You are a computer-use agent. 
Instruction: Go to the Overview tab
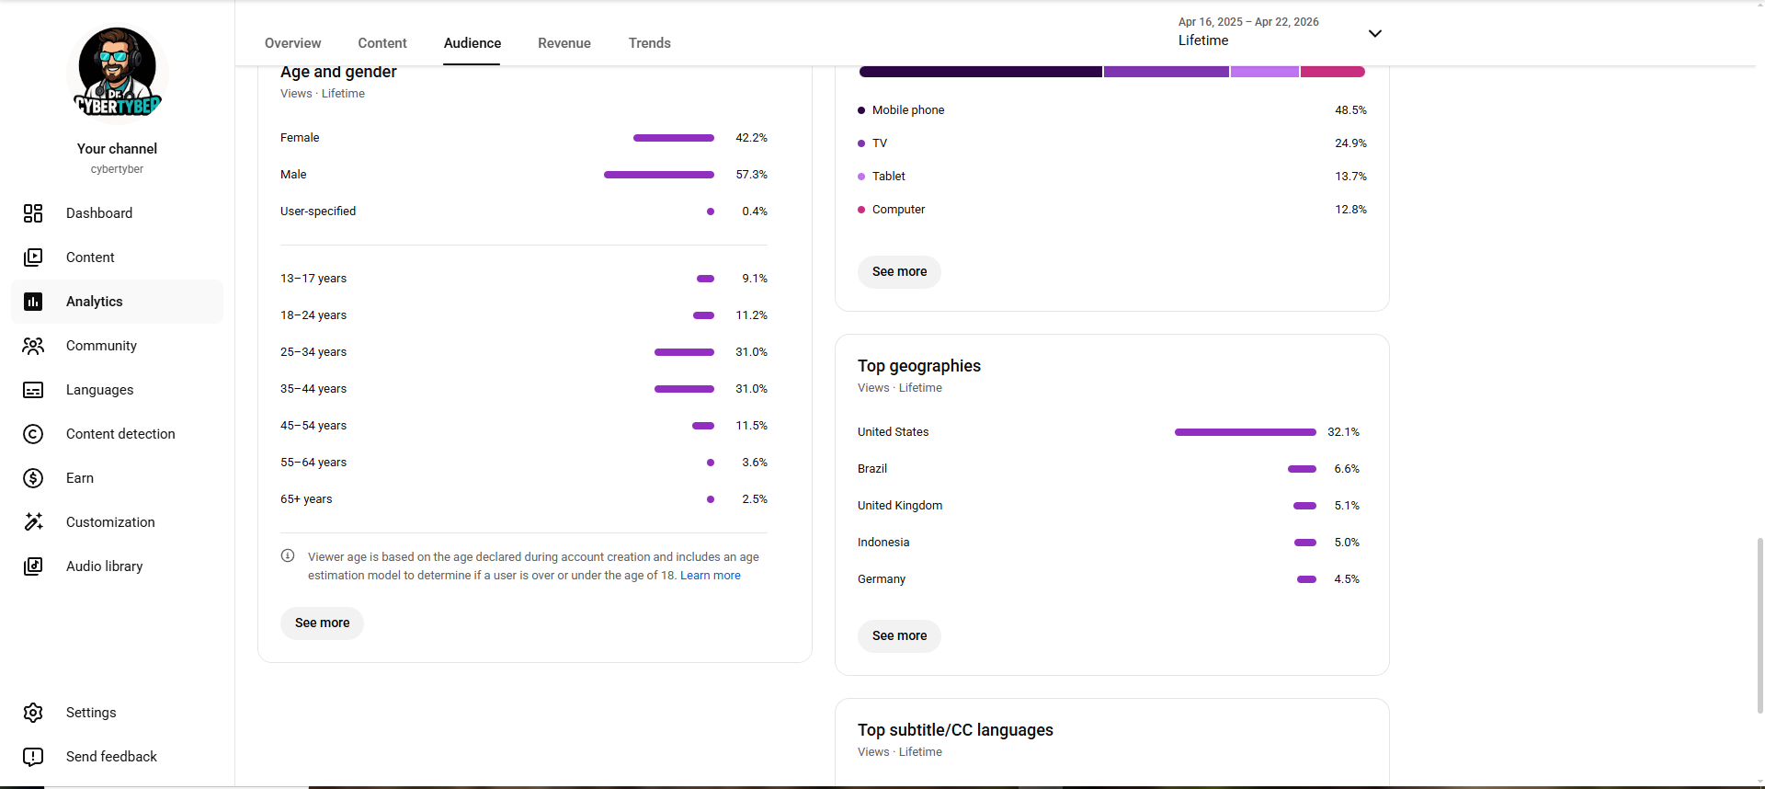coord(292,43)
